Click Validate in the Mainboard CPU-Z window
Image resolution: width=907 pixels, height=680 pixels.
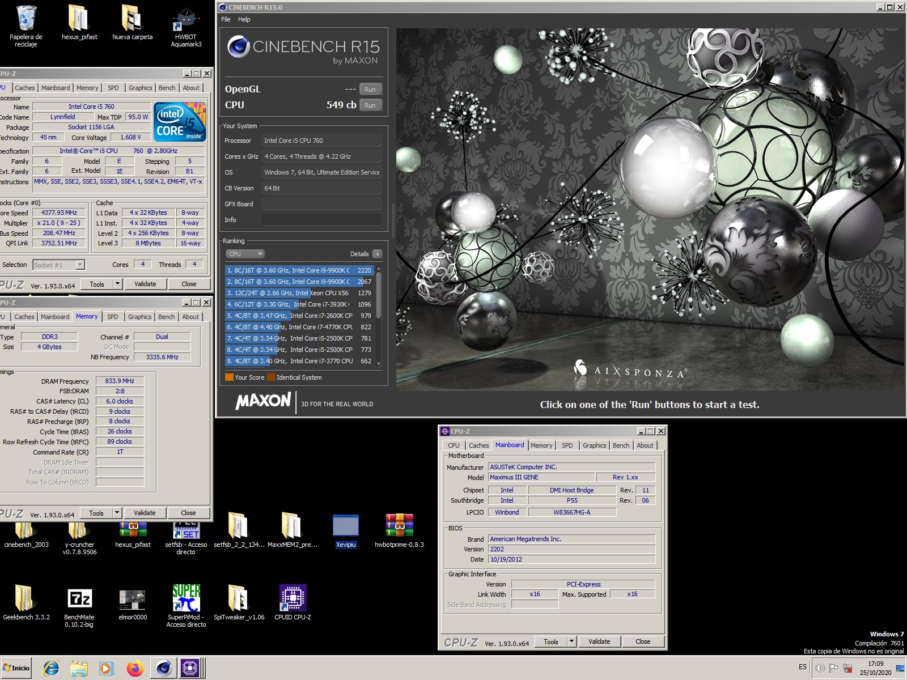click(x=599, y=641)
